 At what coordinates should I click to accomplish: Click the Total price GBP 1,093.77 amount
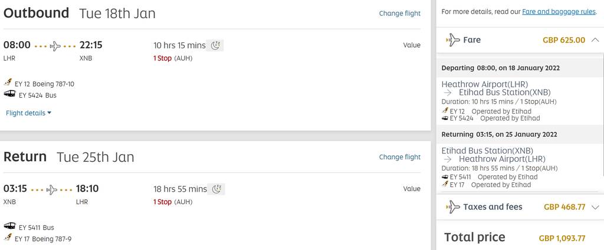click(x=562, y=238)
